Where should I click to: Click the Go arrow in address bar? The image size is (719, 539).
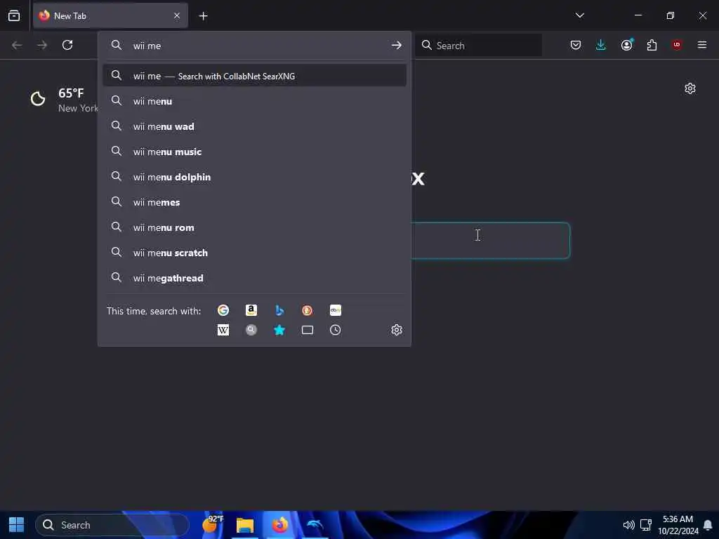[396, 46]
